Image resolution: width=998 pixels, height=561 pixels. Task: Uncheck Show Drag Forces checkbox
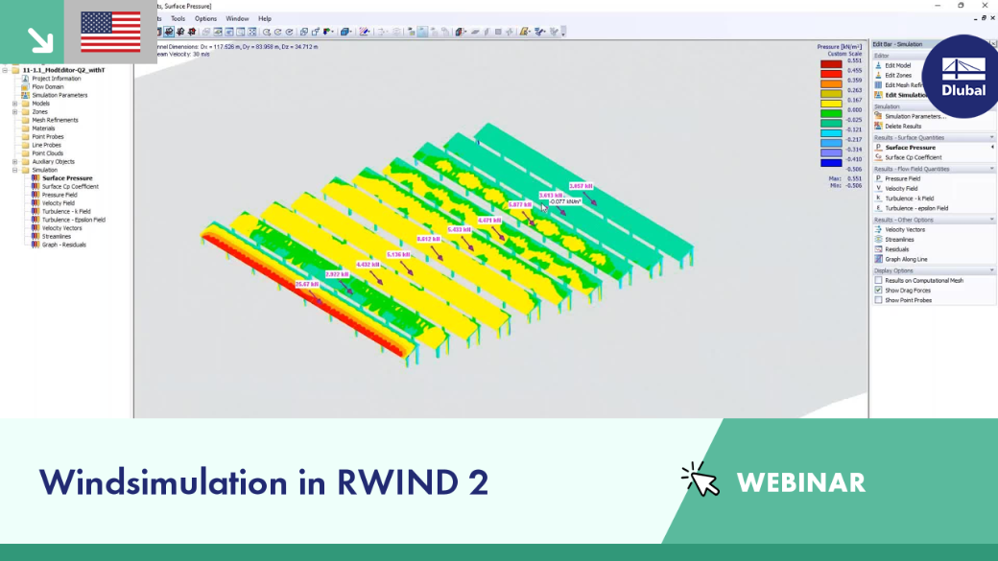tap(878, 290)
